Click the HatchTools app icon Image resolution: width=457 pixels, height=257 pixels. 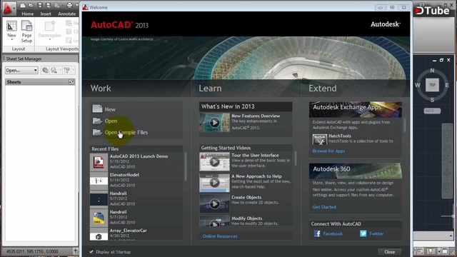click(319, 139)
